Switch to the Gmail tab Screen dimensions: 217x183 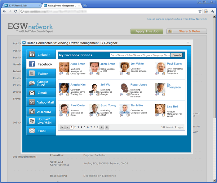(x=41, y=93)
